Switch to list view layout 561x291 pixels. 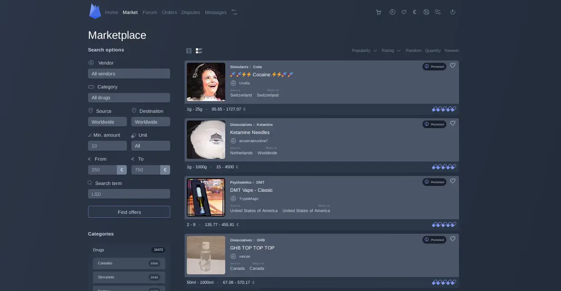(x=199, y=51)
